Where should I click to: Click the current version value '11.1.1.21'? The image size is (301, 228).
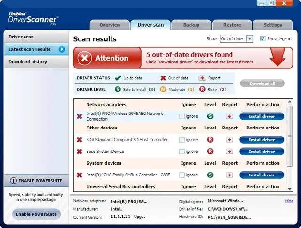(120, 217)
